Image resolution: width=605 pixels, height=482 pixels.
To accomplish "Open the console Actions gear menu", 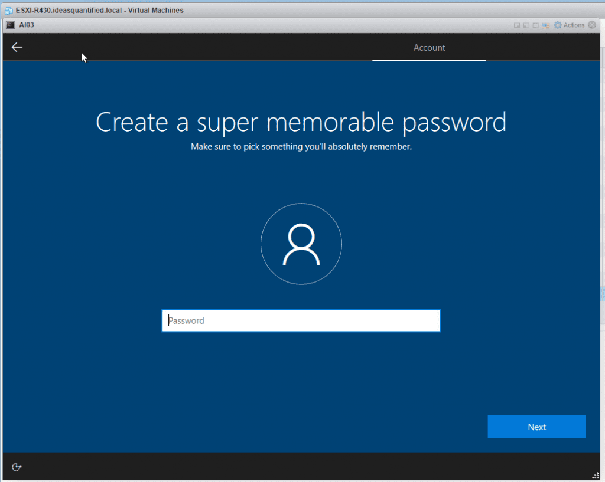I will coord(569,25).
